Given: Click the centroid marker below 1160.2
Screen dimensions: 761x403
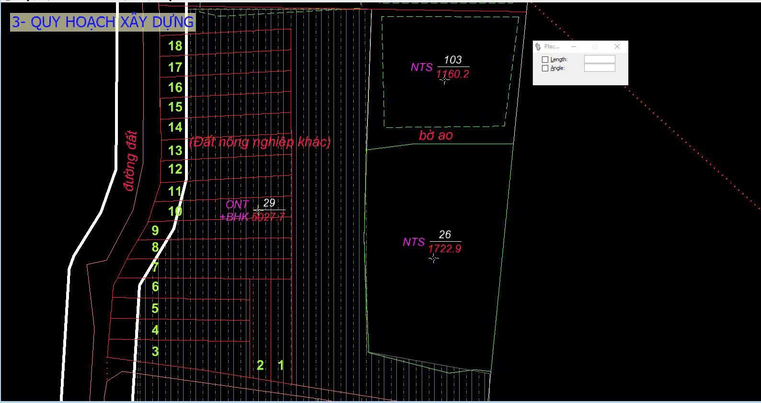Looking at the screenshot, I should pos(444,80).
